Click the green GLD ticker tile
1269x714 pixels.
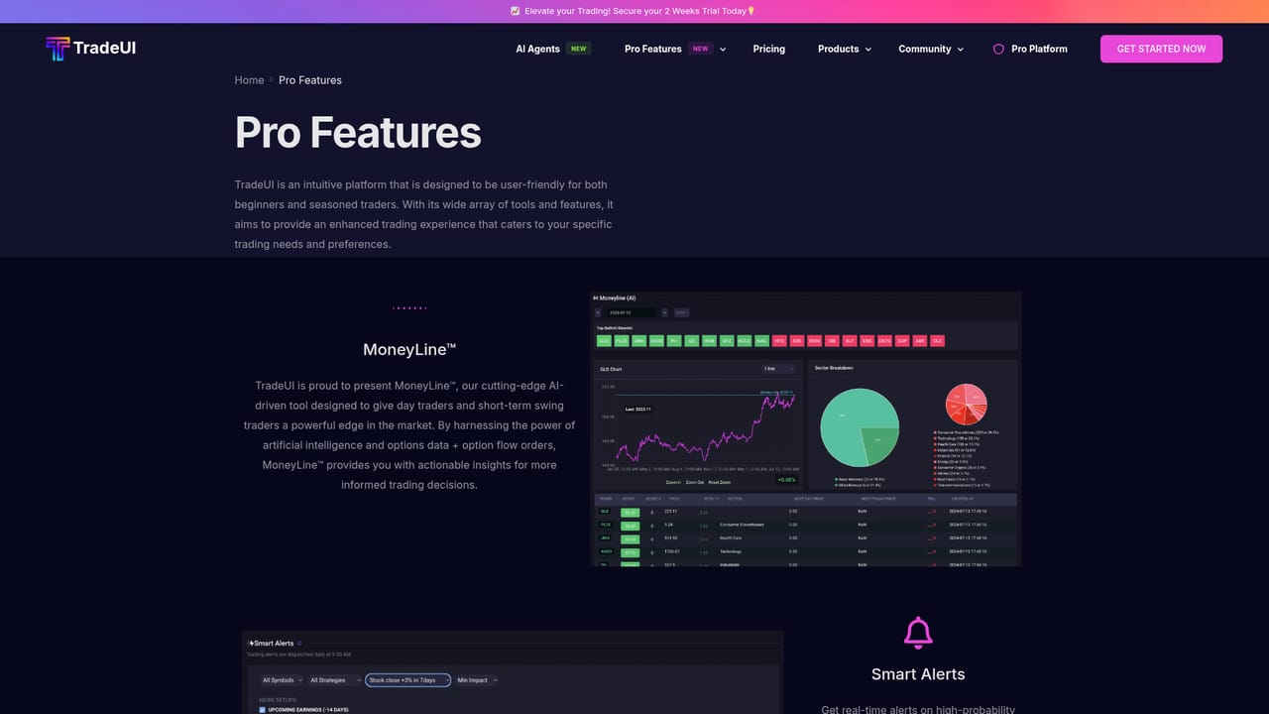point(604,340)
